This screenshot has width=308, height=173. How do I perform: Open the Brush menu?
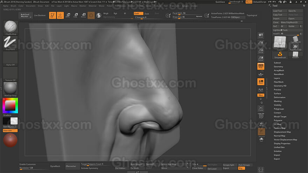pyautogui.click(x=13, y=6)
